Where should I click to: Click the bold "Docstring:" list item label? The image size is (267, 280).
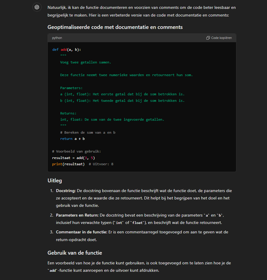(x=66, y=191)
